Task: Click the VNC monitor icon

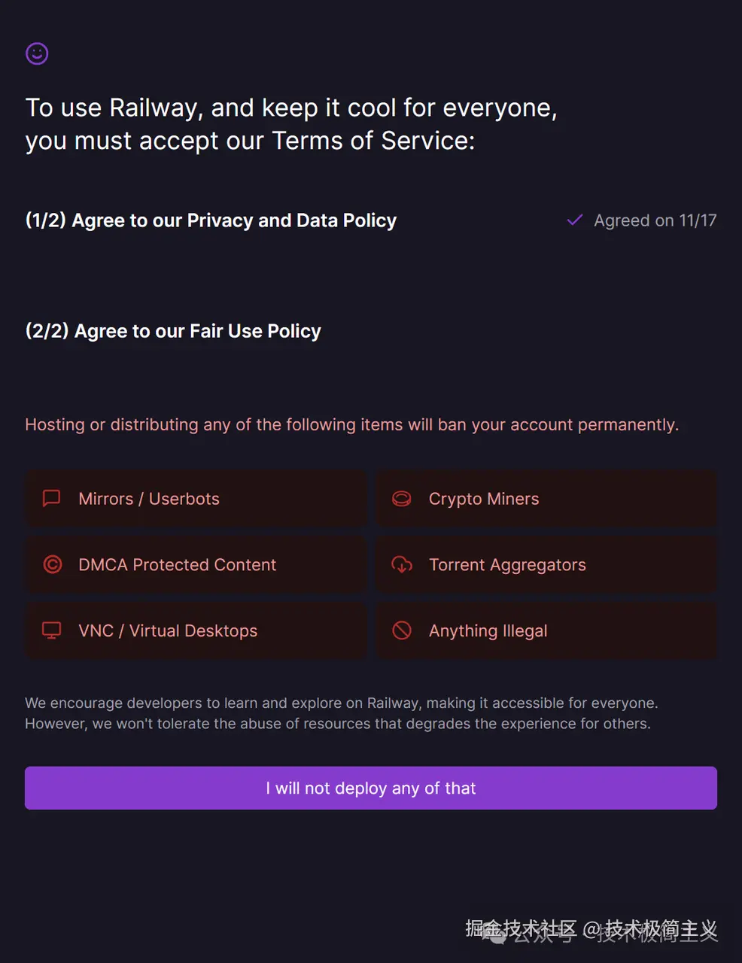Action: pyautogui.click(x=51, y=630)
